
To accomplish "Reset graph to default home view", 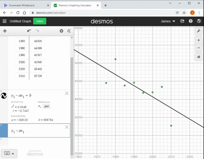I will click(198, 57).
